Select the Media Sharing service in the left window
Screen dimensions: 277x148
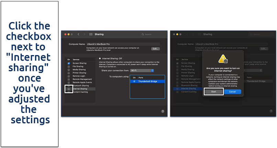(x=79, y=70)
